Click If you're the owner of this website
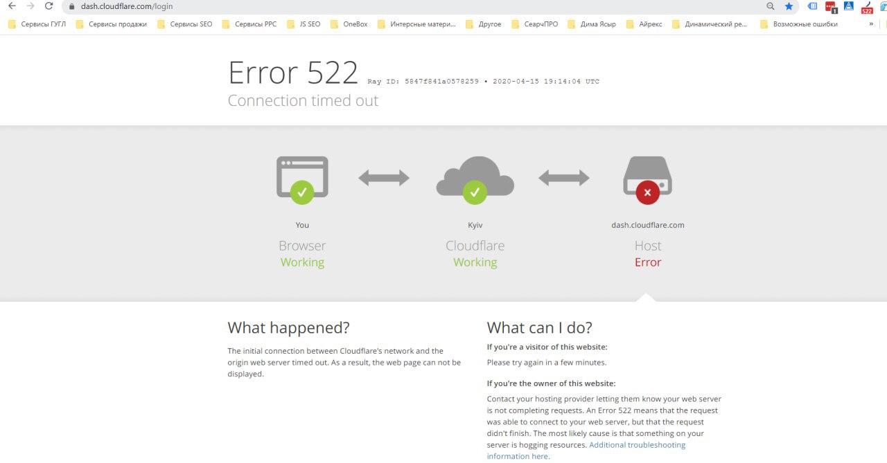The height and width of the screenshot is (463, 887). point(552,383)
